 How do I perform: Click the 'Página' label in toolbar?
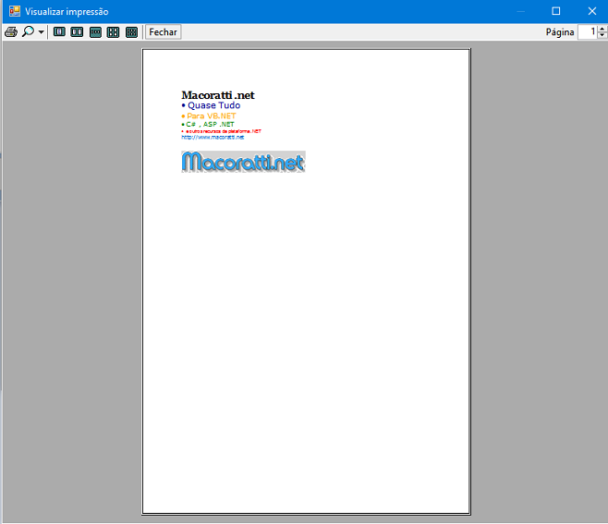tap(560, 32)
